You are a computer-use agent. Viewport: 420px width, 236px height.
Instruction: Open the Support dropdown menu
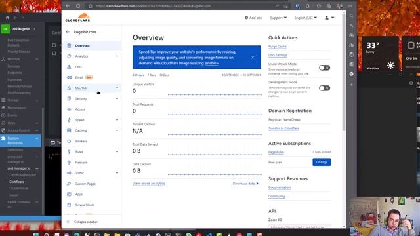[x=278, y=18]
